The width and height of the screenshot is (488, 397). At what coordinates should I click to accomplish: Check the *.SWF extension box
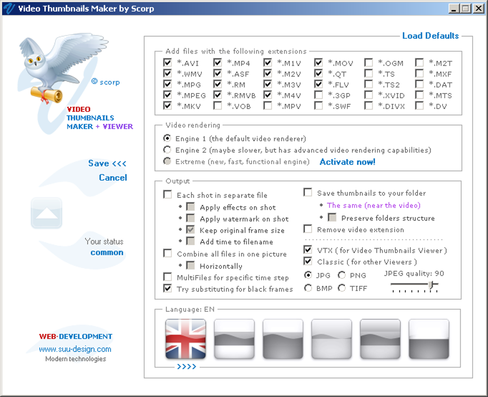(318, 106)
